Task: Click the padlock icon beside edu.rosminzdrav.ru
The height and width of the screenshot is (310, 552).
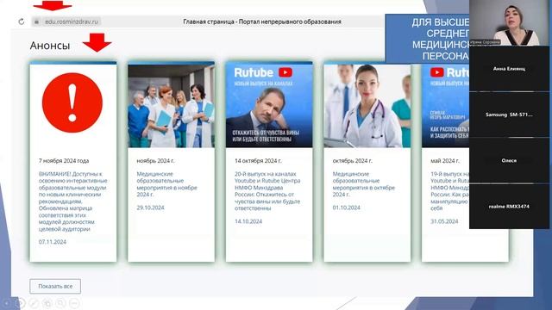Action: click(36, 22)
